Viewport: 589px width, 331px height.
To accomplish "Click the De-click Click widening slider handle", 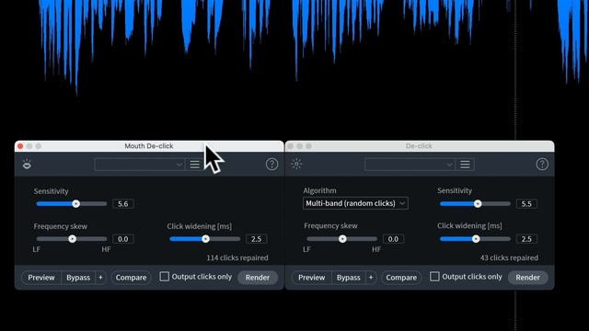I will click(476, 239).
